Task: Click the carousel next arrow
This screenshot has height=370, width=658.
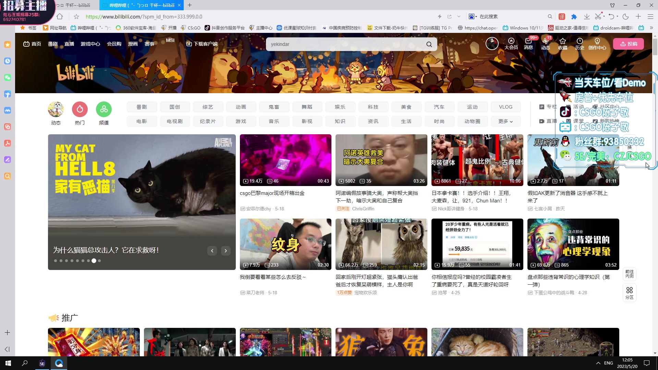Action: tap(226, 250)
